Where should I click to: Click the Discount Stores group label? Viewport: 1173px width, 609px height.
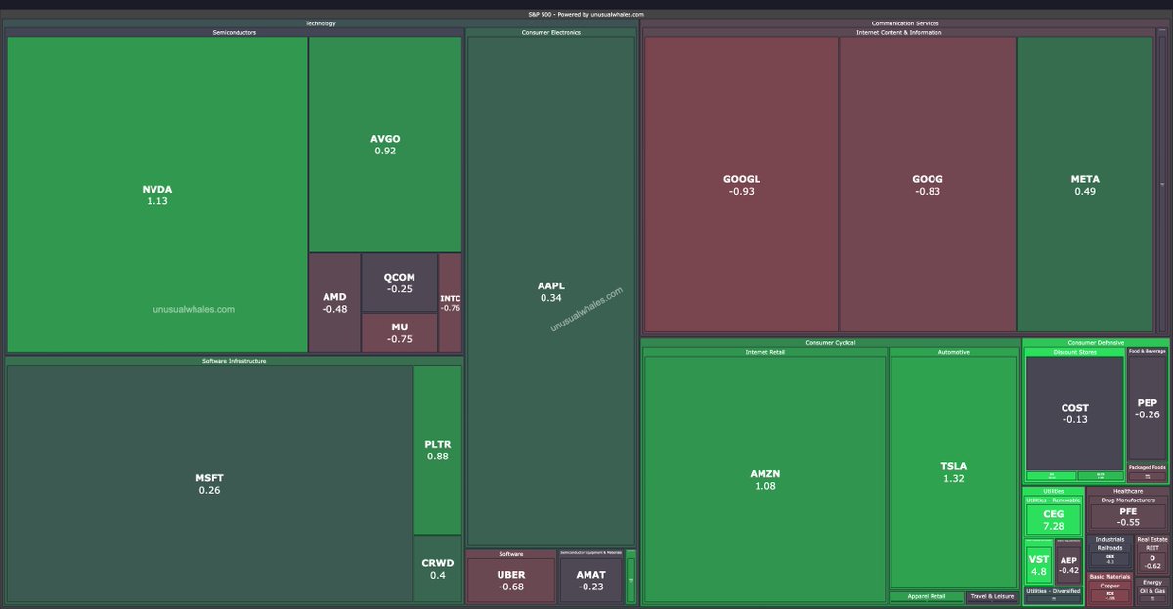tap(1074, 352)
